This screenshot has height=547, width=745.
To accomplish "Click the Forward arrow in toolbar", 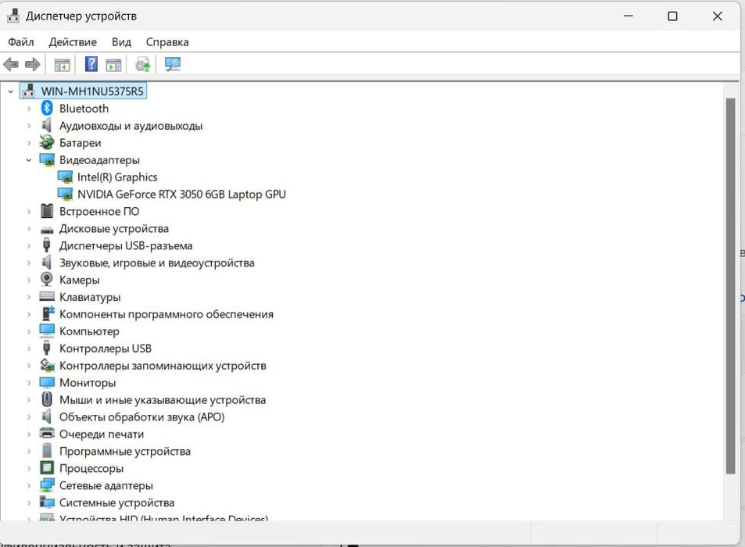I will click(x=32, y=64).
